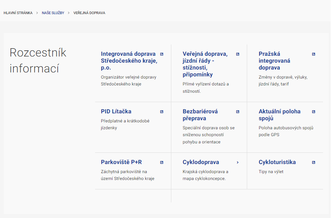Open Naše služby breadcrumb item
The image size is (331, 218).
coord(53,13)
